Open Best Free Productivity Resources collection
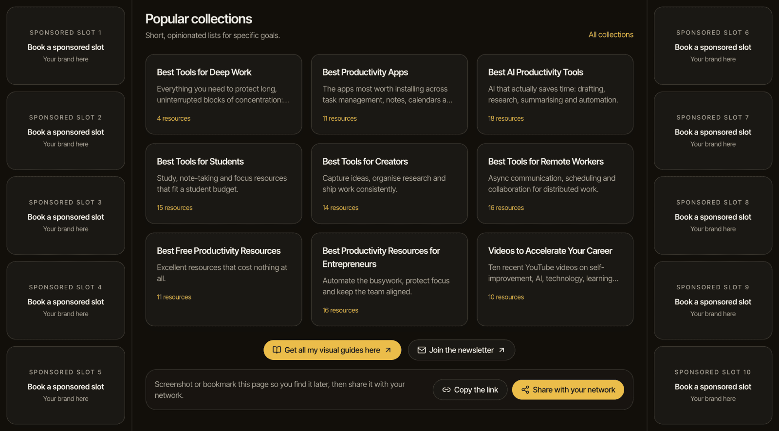779x431 pixels. point(224,280)
